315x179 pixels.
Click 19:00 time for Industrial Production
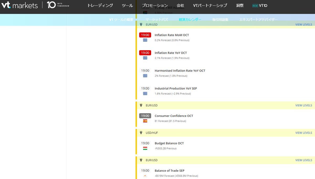point(145,88)
